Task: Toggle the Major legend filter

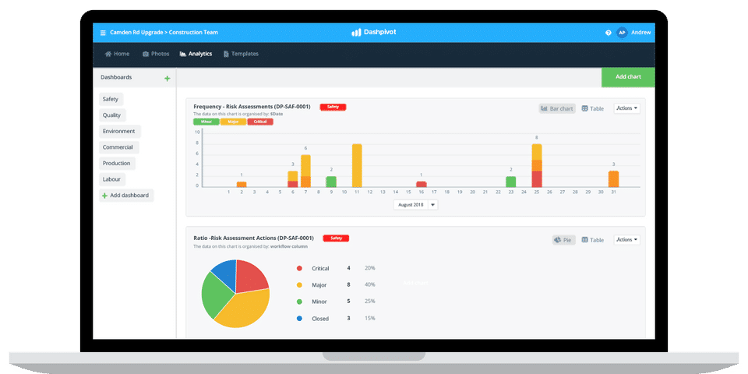Action: pos(233,122)
